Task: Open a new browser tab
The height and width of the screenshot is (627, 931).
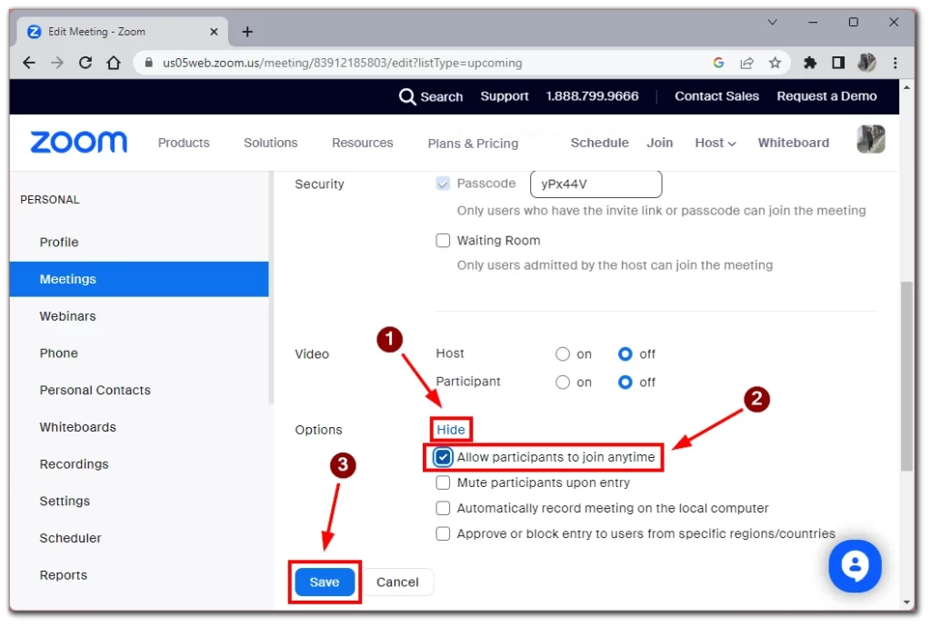Action: tap(247, 32)
